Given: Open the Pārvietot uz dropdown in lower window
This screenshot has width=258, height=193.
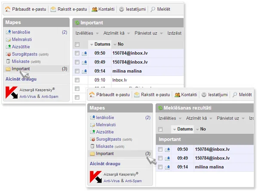Looking at the screenshot, I should (x=230, y=118).
